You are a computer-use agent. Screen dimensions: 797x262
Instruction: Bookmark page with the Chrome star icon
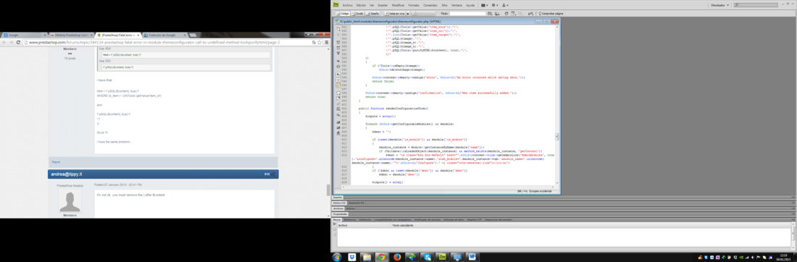[320, 42]
